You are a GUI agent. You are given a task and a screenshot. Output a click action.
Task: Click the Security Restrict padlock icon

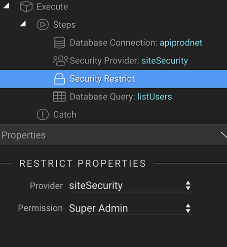[59, 79]
